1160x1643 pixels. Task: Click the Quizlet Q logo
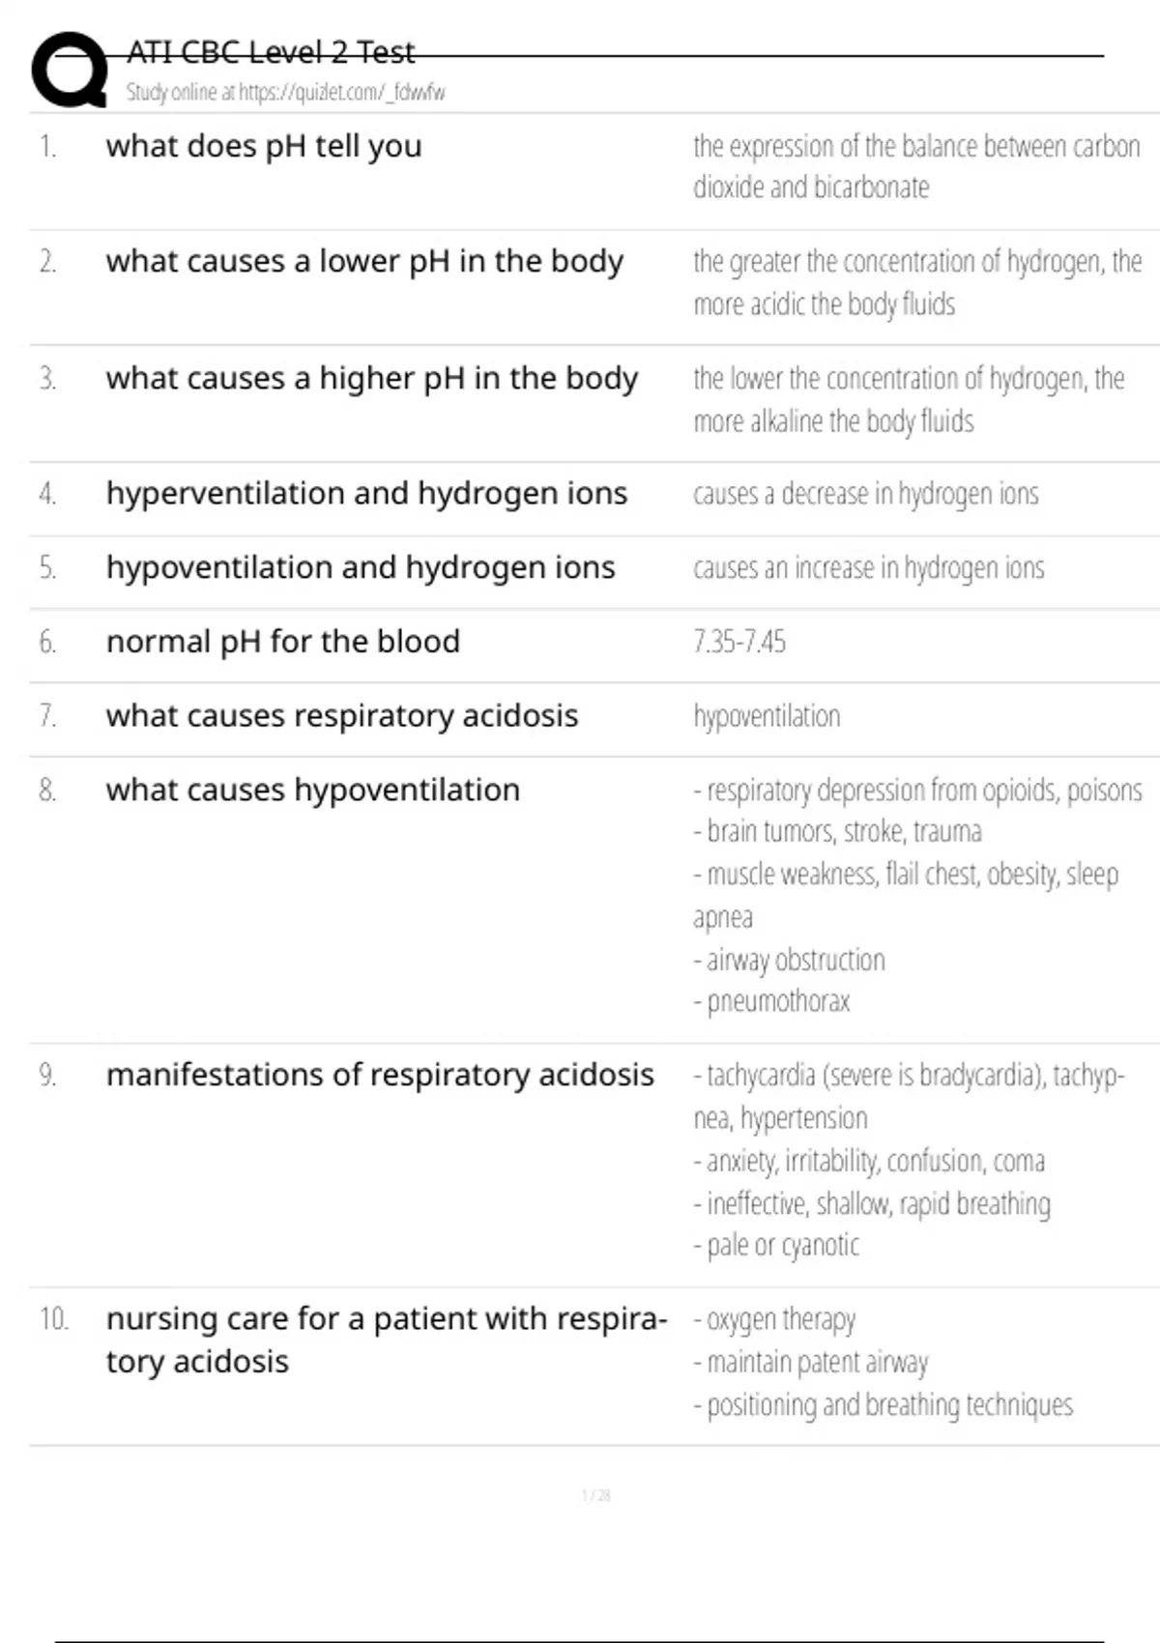pos(70,70)
